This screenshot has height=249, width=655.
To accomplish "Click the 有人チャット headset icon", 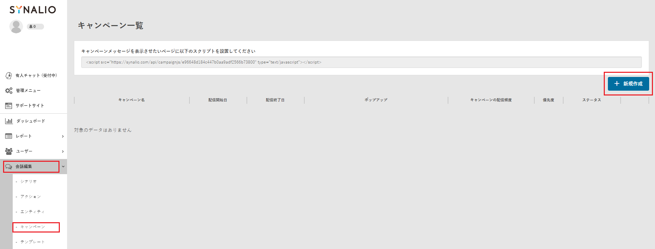I will pos(9,76).
